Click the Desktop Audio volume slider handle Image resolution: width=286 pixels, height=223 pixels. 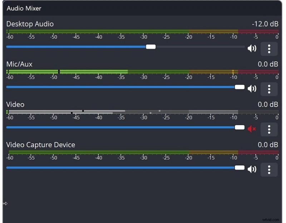[x=151, y=46]
